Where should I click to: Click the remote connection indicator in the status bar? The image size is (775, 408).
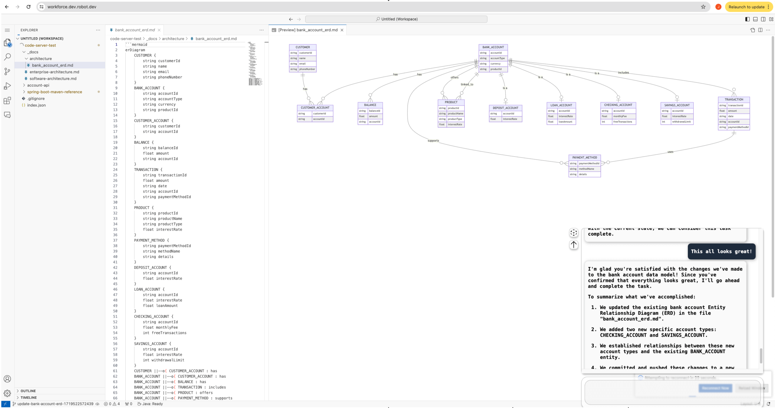click(5, 404)
